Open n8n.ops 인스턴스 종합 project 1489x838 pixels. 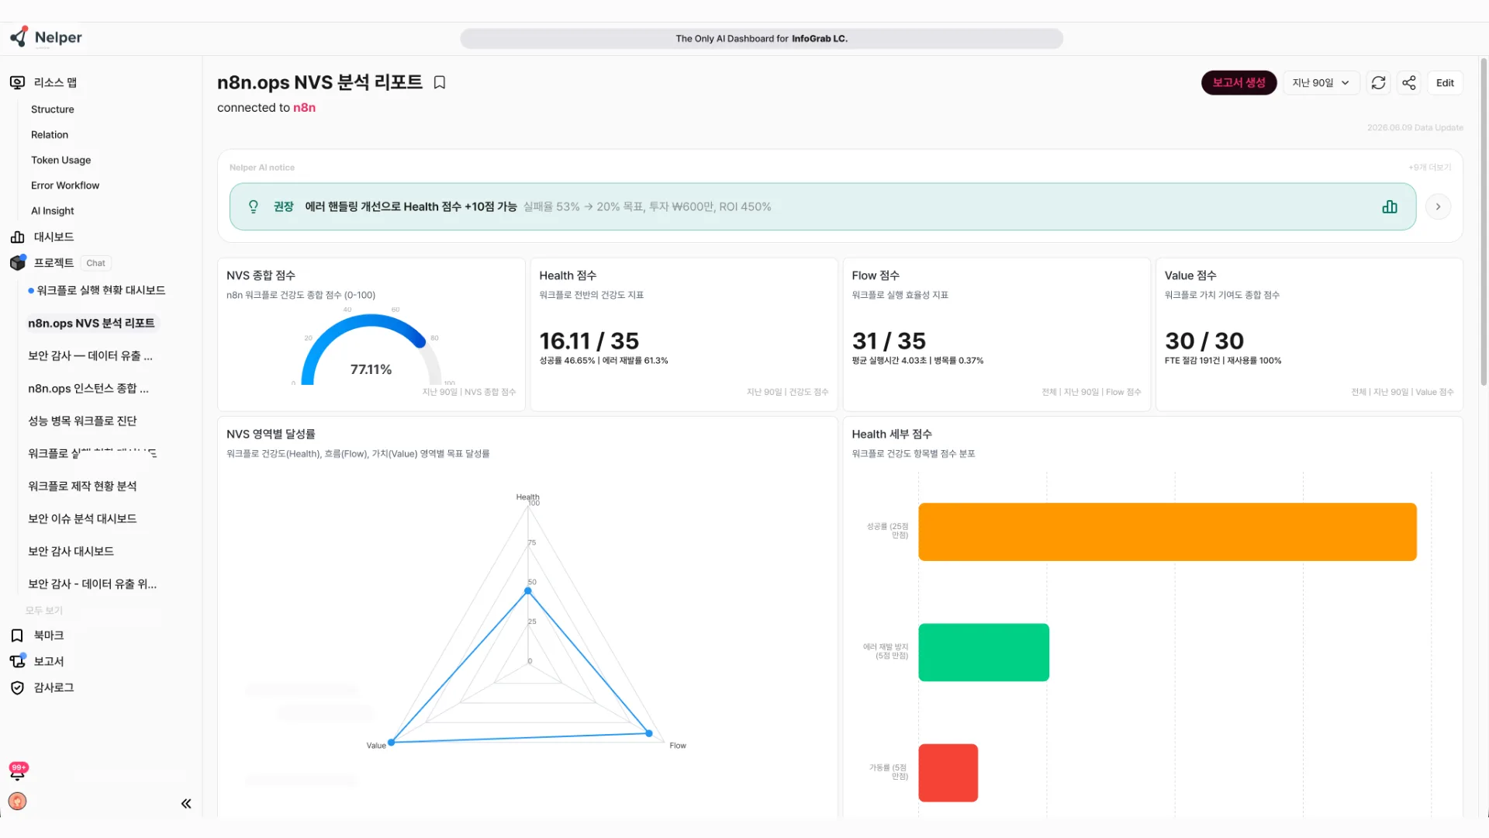pyautogui.click(x=88, y=388)
